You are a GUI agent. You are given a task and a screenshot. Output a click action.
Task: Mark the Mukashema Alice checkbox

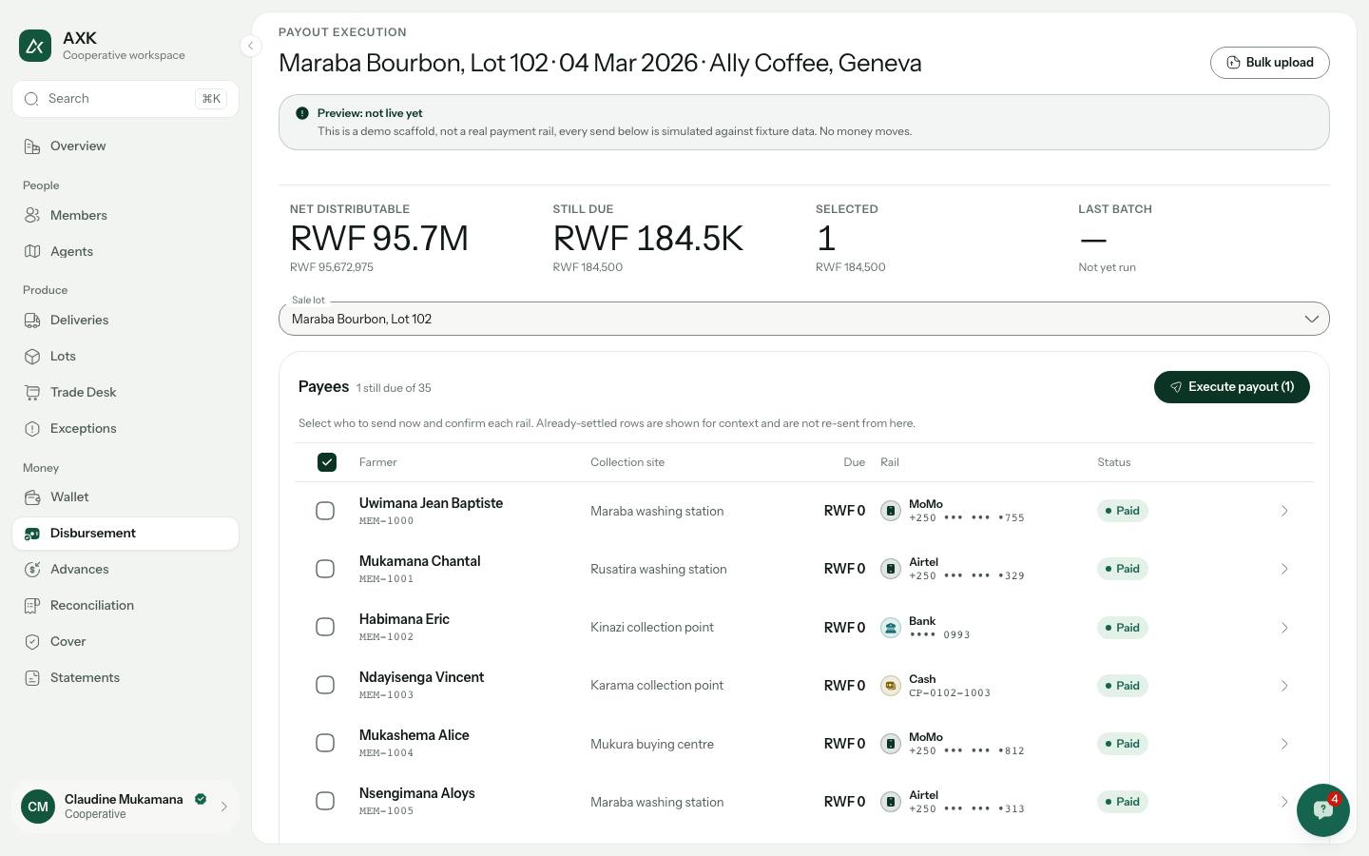click(x=325, y=743)
